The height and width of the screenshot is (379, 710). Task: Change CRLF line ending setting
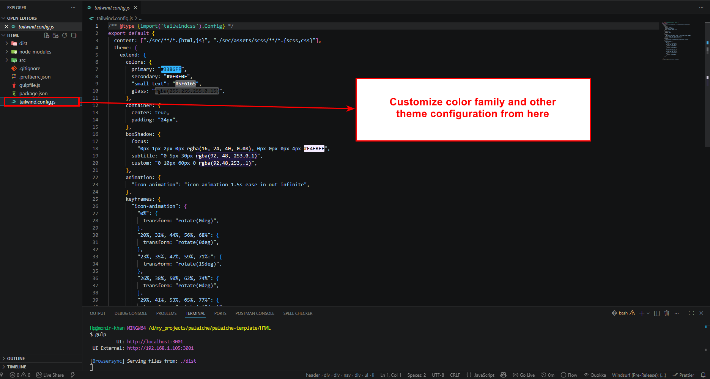coord(455,375)
